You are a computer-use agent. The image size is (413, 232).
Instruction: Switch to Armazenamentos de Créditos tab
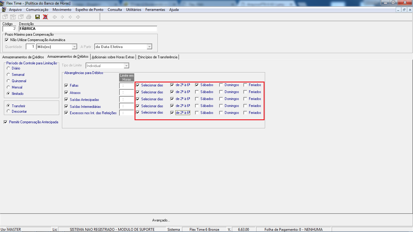click(x=23, y=57)
